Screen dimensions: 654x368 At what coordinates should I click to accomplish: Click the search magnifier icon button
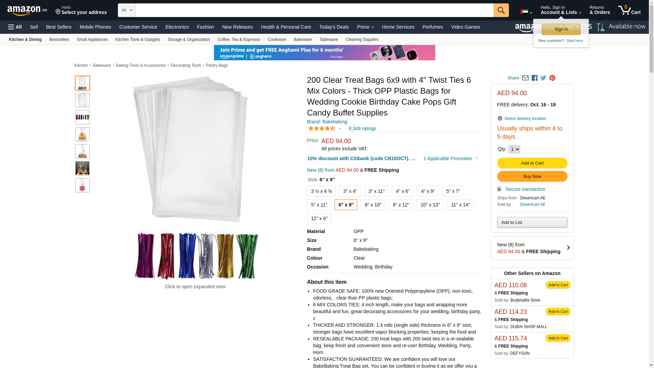point(501,10)
